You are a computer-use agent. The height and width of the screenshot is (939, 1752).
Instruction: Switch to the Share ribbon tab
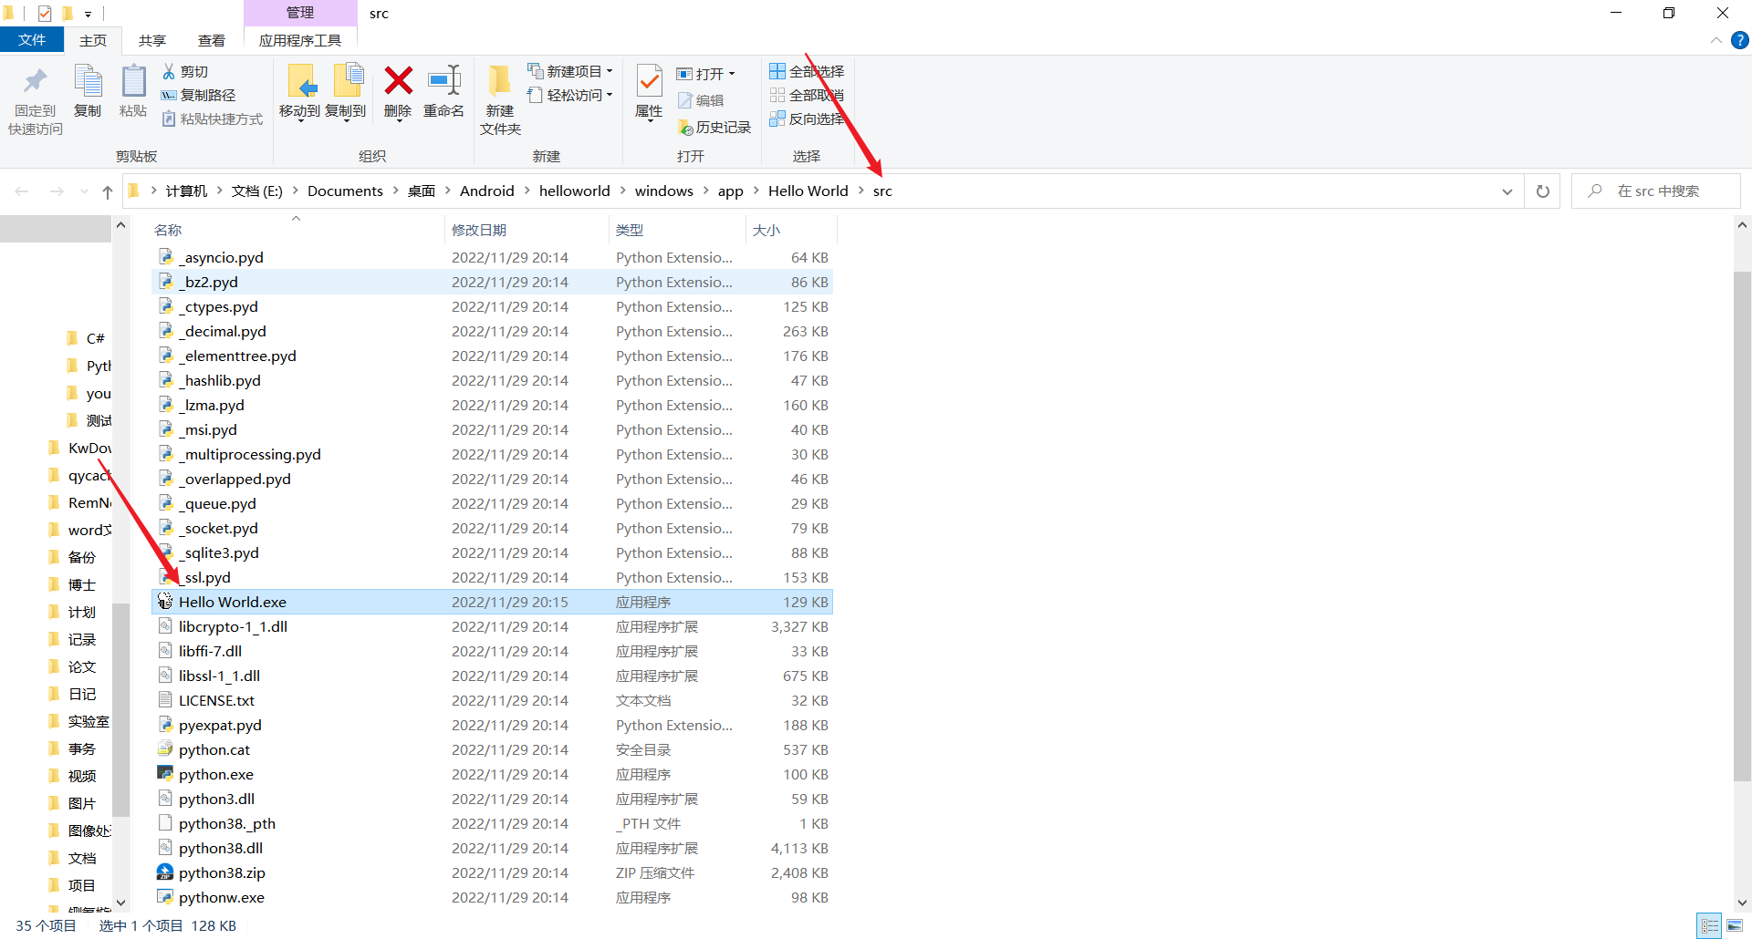pyautogui.click(x=152, y=40)
